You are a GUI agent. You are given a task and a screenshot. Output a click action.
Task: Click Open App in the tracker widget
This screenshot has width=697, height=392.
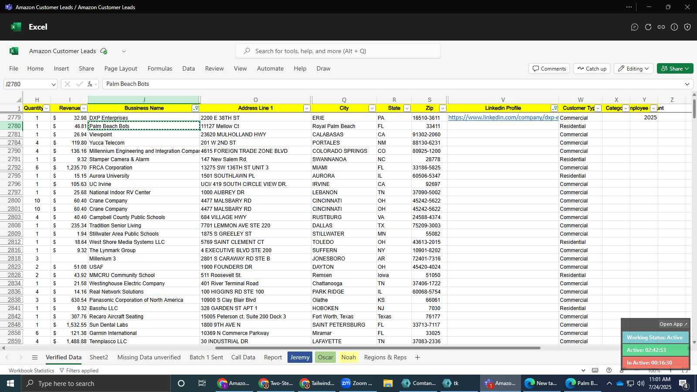(x=673, y=324)
